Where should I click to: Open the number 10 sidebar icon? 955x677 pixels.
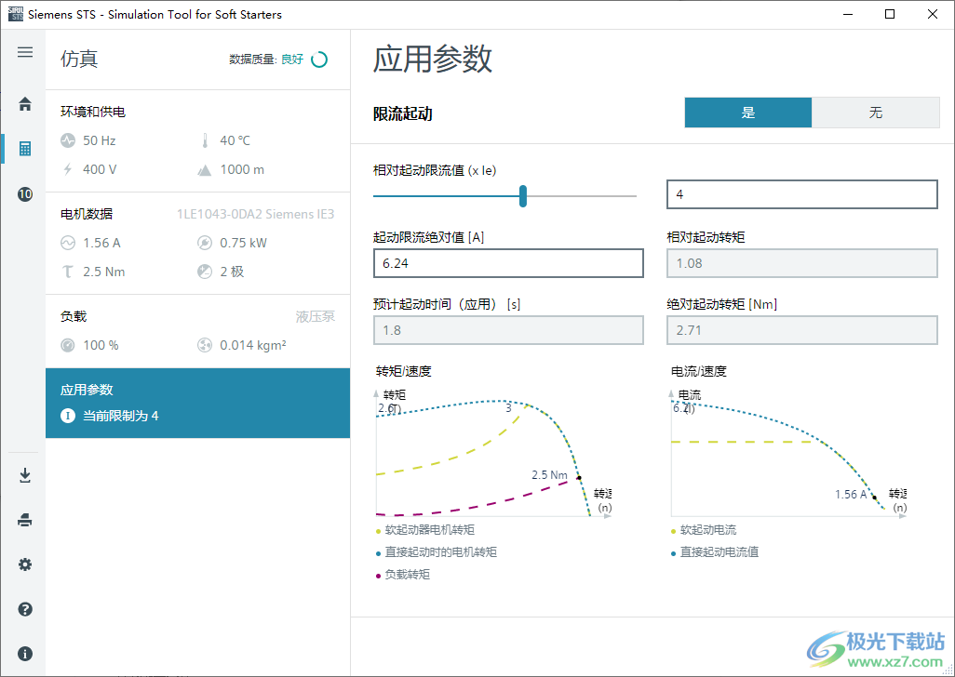[25, 194]
